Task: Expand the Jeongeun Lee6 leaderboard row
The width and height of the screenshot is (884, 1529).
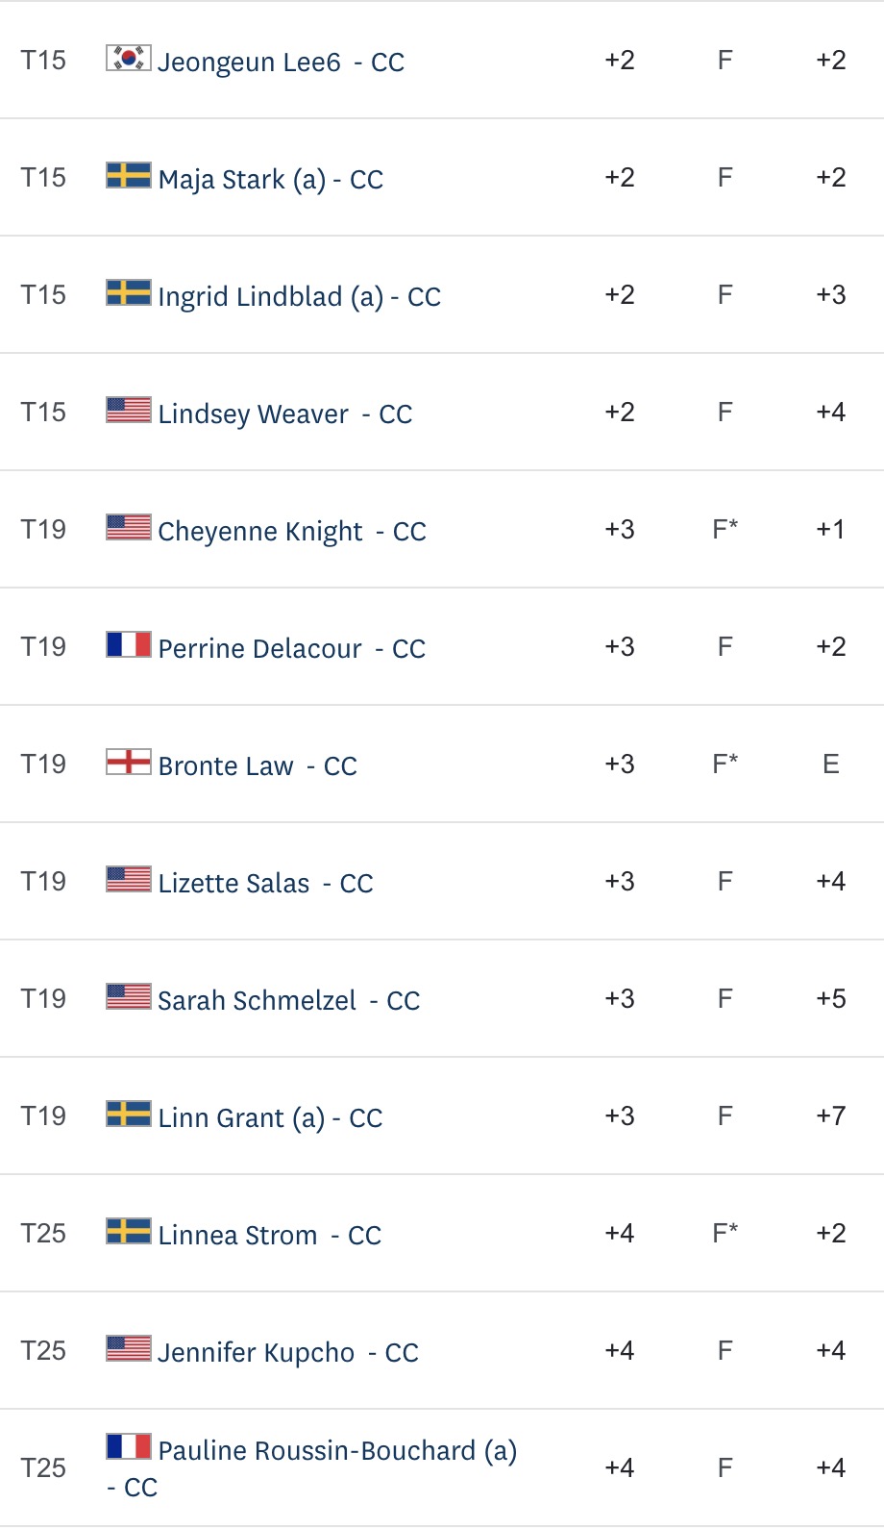Action: (x=442, y=60)
